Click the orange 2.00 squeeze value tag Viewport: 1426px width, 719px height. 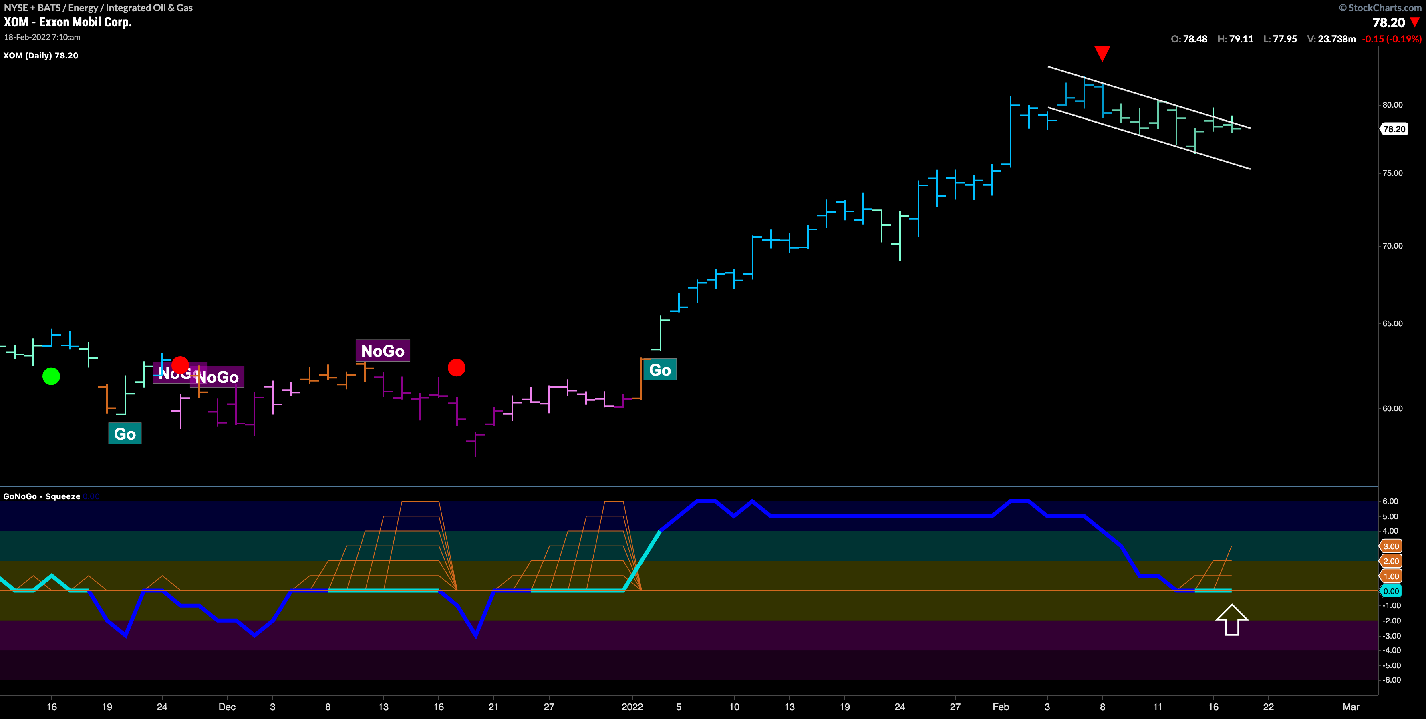tap(1391, 561)
